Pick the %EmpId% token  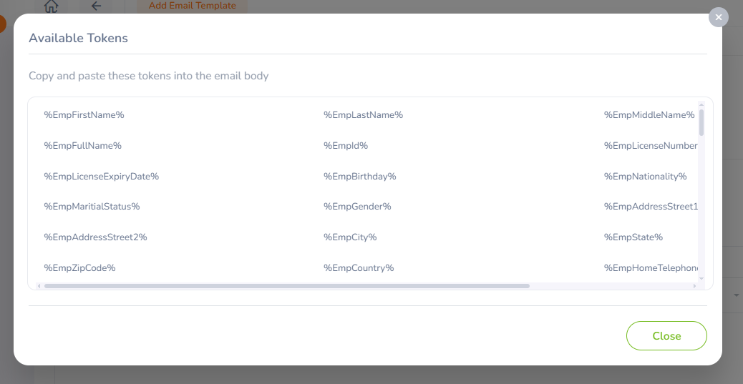[345, 146]
